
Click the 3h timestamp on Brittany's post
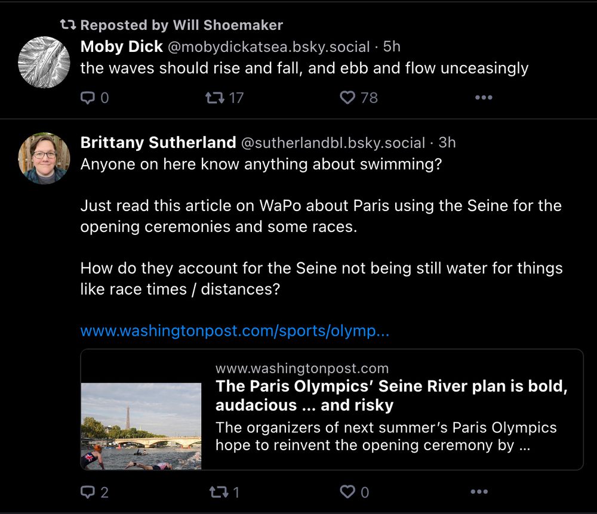click(x=447, y=143)
